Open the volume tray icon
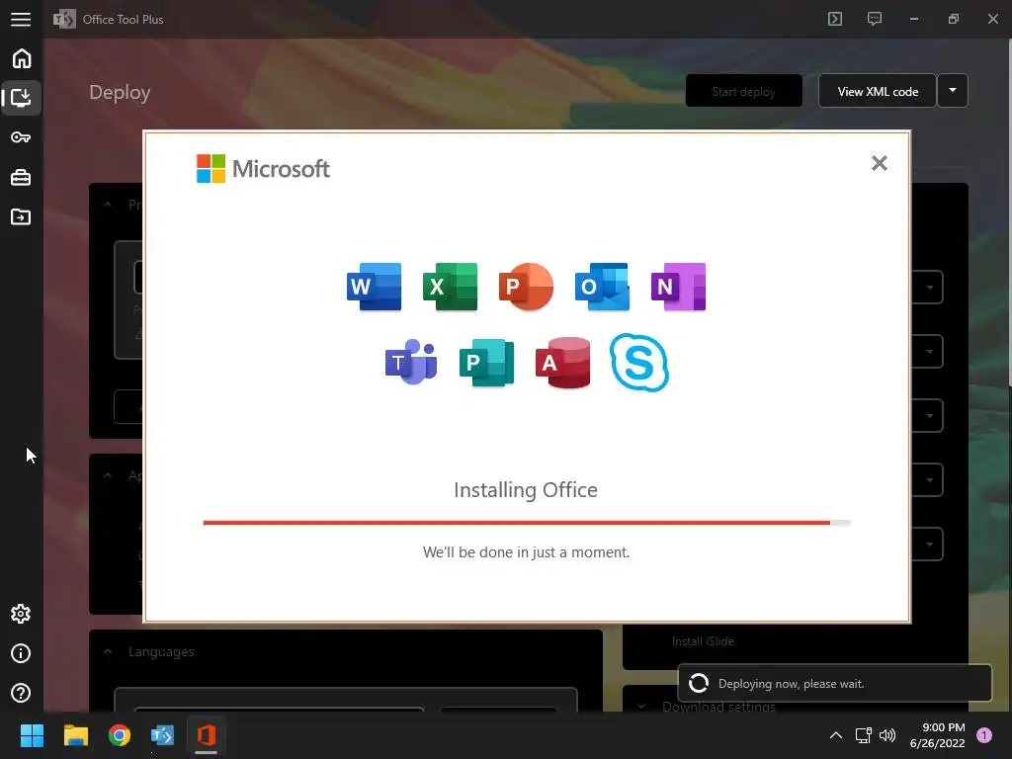The image size is (1012, 759). [x=887, y=735]
